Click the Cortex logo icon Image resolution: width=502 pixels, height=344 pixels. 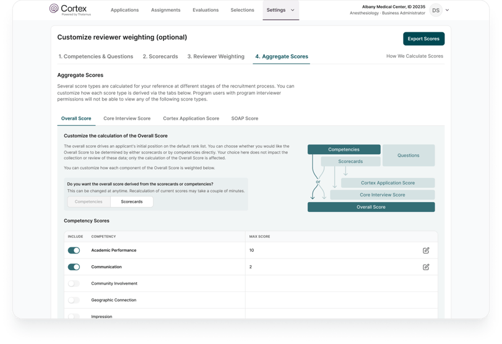54,9
